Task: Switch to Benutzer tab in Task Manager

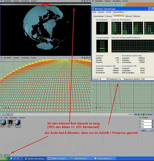Action: pyautogui.click(x=137, y=16)
